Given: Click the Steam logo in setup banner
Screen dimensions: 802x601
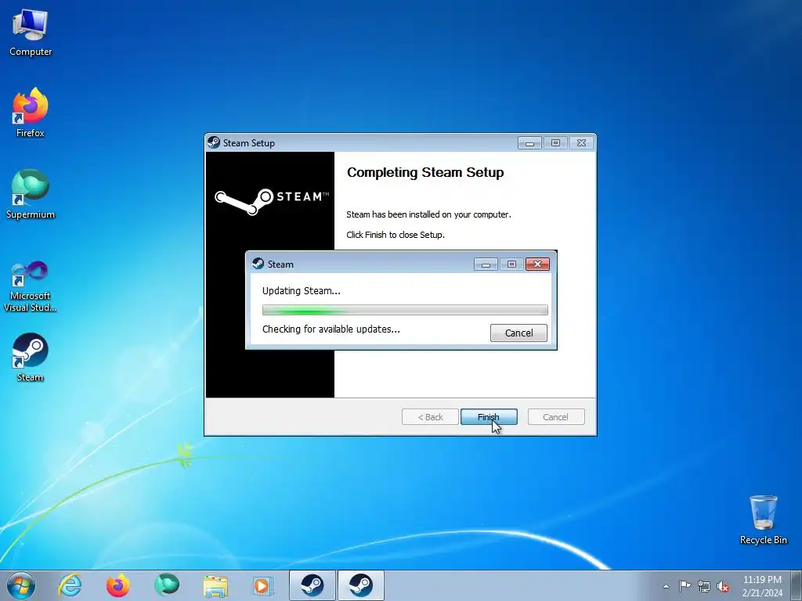Looking at the screenshot, I should [x=272, y=201].
